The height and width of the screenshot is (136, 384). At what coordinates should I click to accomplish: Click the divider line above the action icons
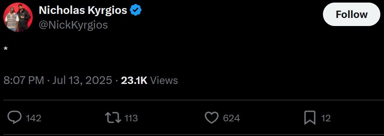(x=193, y=100)
